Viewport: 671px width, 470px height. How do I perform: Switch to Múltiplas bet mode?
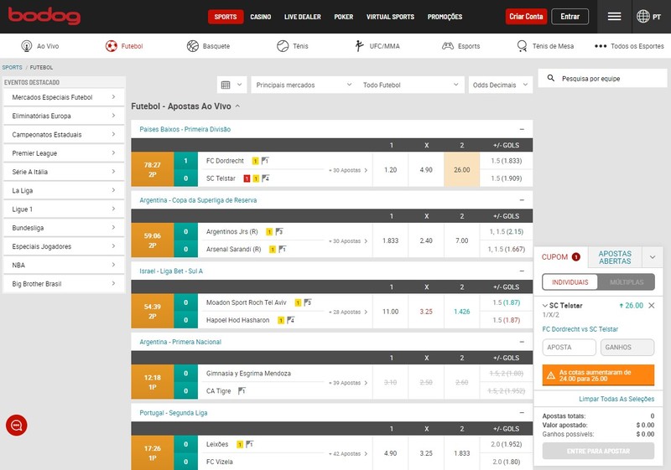pyautogui.click(x=626, y=282)
